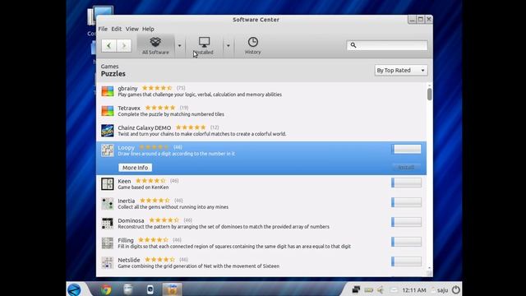Click the power icon in system tray
The height and width of the screenshot is (296, 526).
[455, 289]
